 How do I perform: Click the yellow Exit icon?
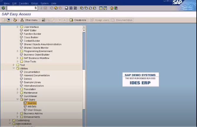click(x=56, y=8)
